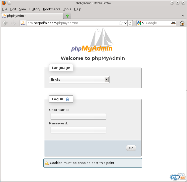This screenshot has width=187, height=182.
Task: Open the Tools menu
Action: 67,9
